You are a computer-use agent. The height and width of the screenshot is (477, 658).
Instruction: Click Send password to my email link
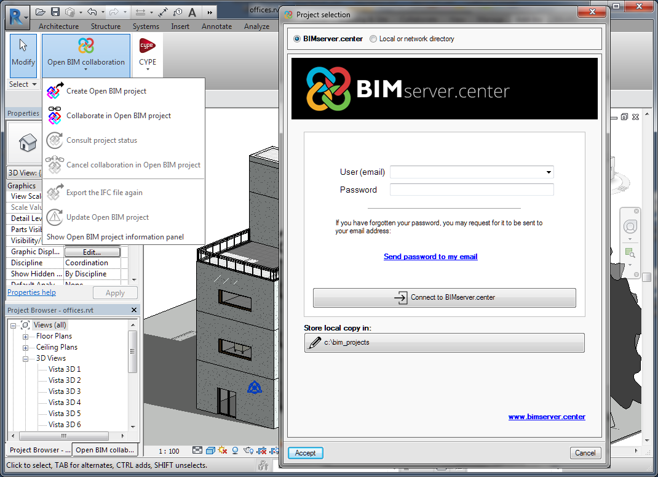tap(430, 257)
